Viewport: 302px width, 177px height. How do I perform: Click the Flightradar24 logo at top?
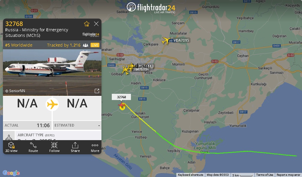(x=151, y=8)
